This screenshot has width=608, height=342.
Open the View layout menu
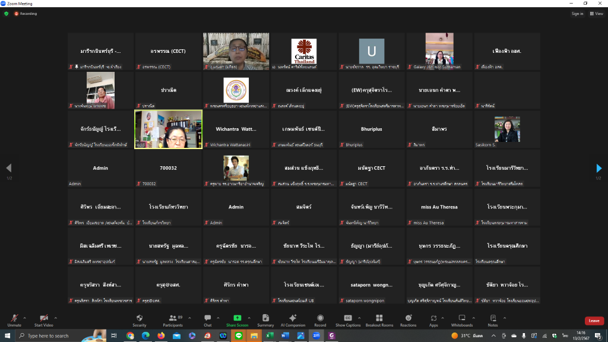coord(596,14)
